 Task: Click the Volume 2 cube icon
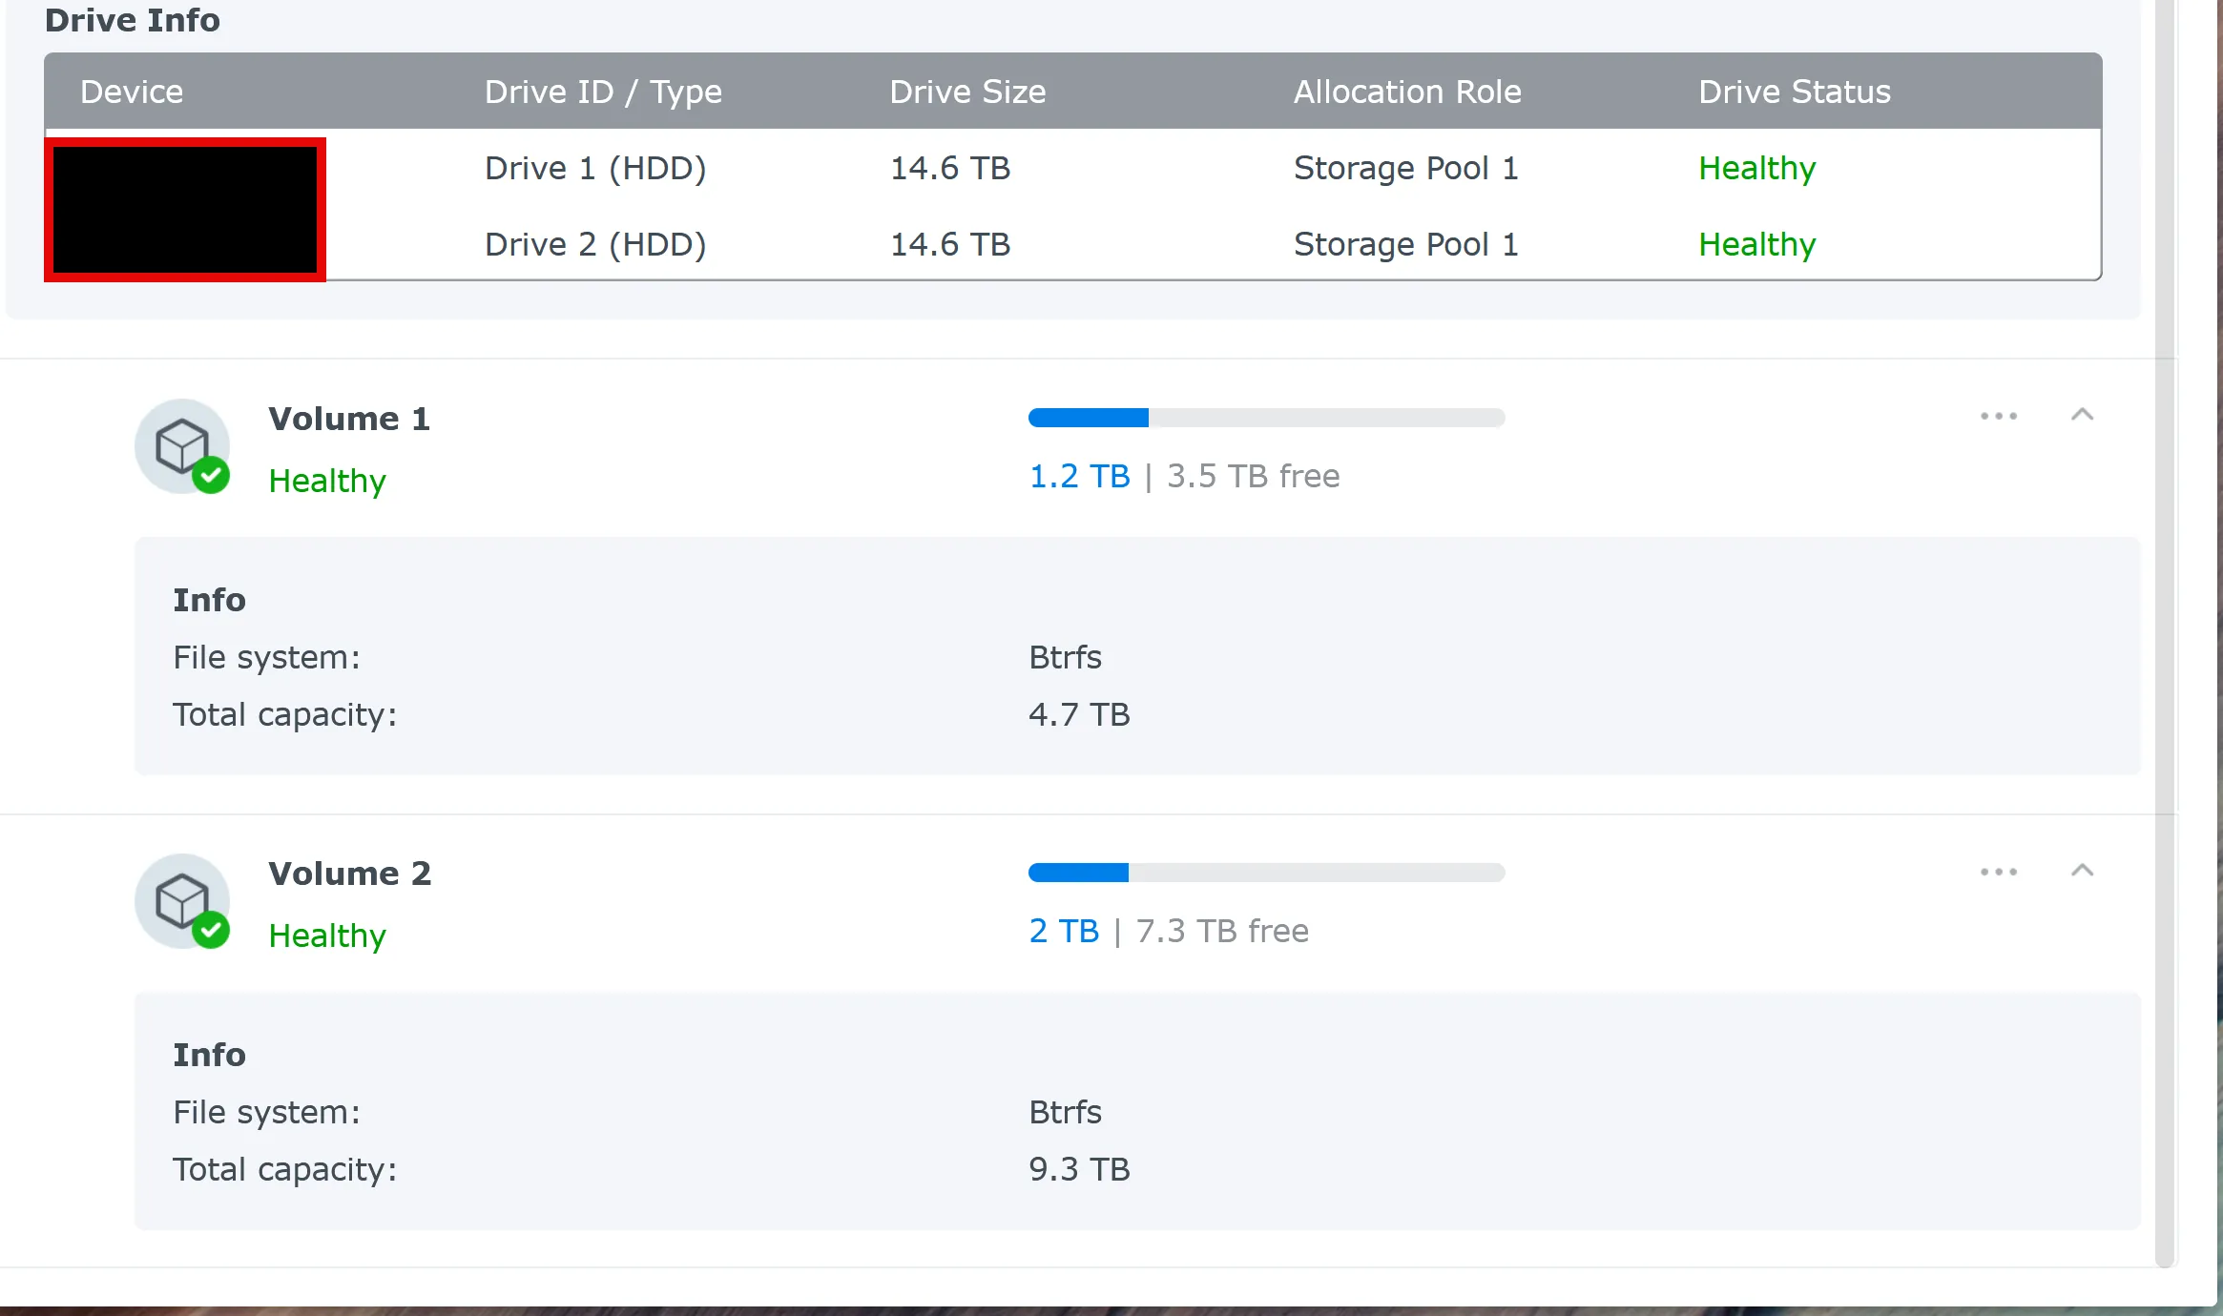click(x=183, y=901)
